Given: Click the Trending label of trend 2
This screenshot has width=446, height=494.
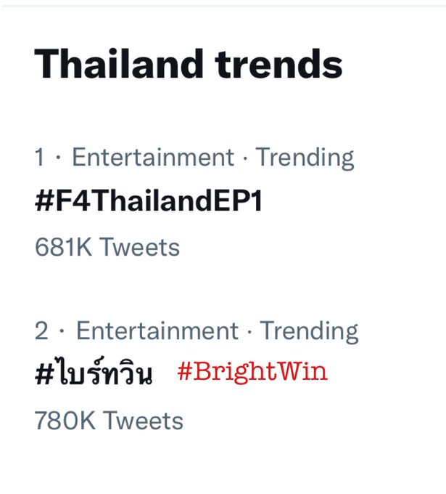Looking at the screenshot, I should tap(309, 332).
